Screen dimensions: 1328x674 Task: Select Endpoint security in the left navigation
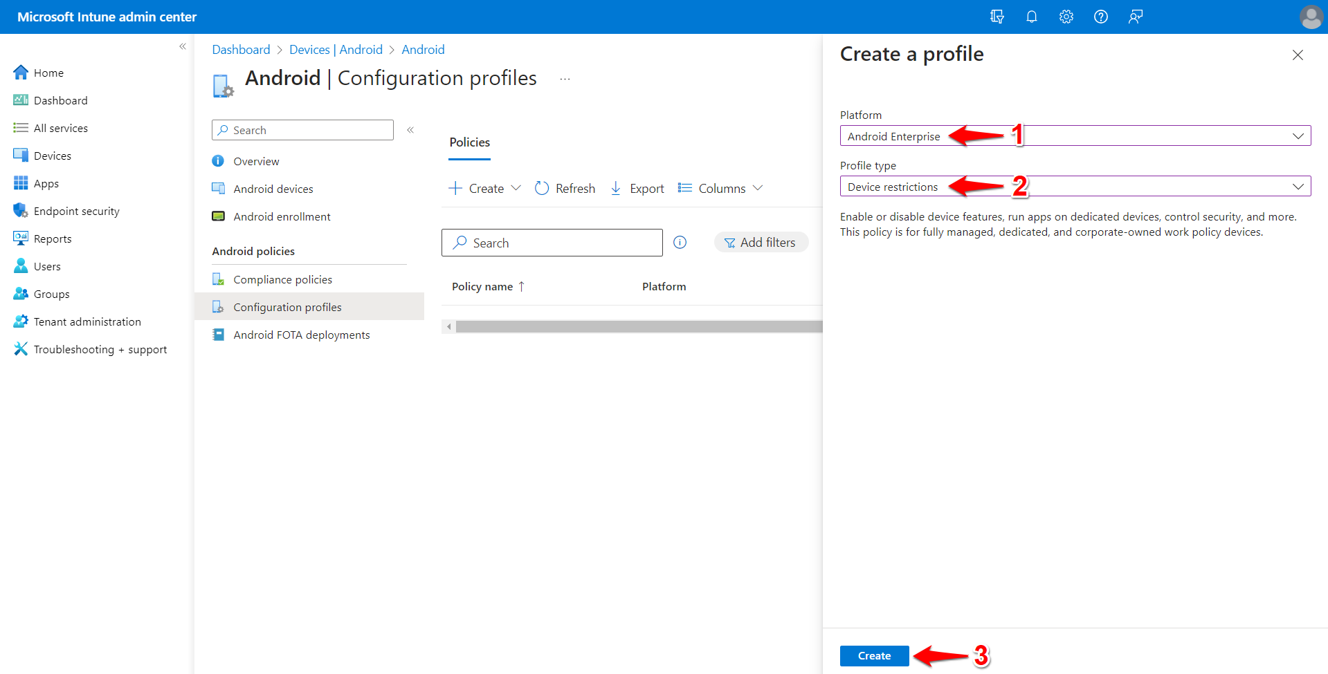76,210
